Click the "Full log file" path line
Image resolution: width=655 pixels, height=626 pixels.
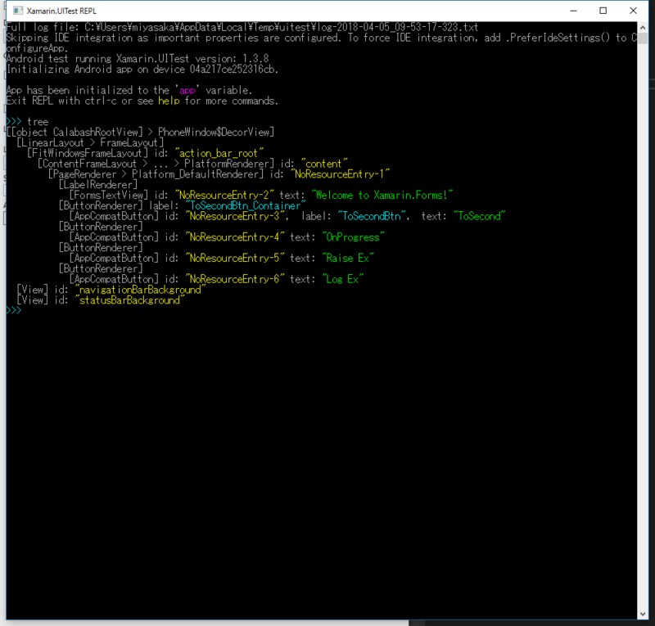tap(242, 28)
